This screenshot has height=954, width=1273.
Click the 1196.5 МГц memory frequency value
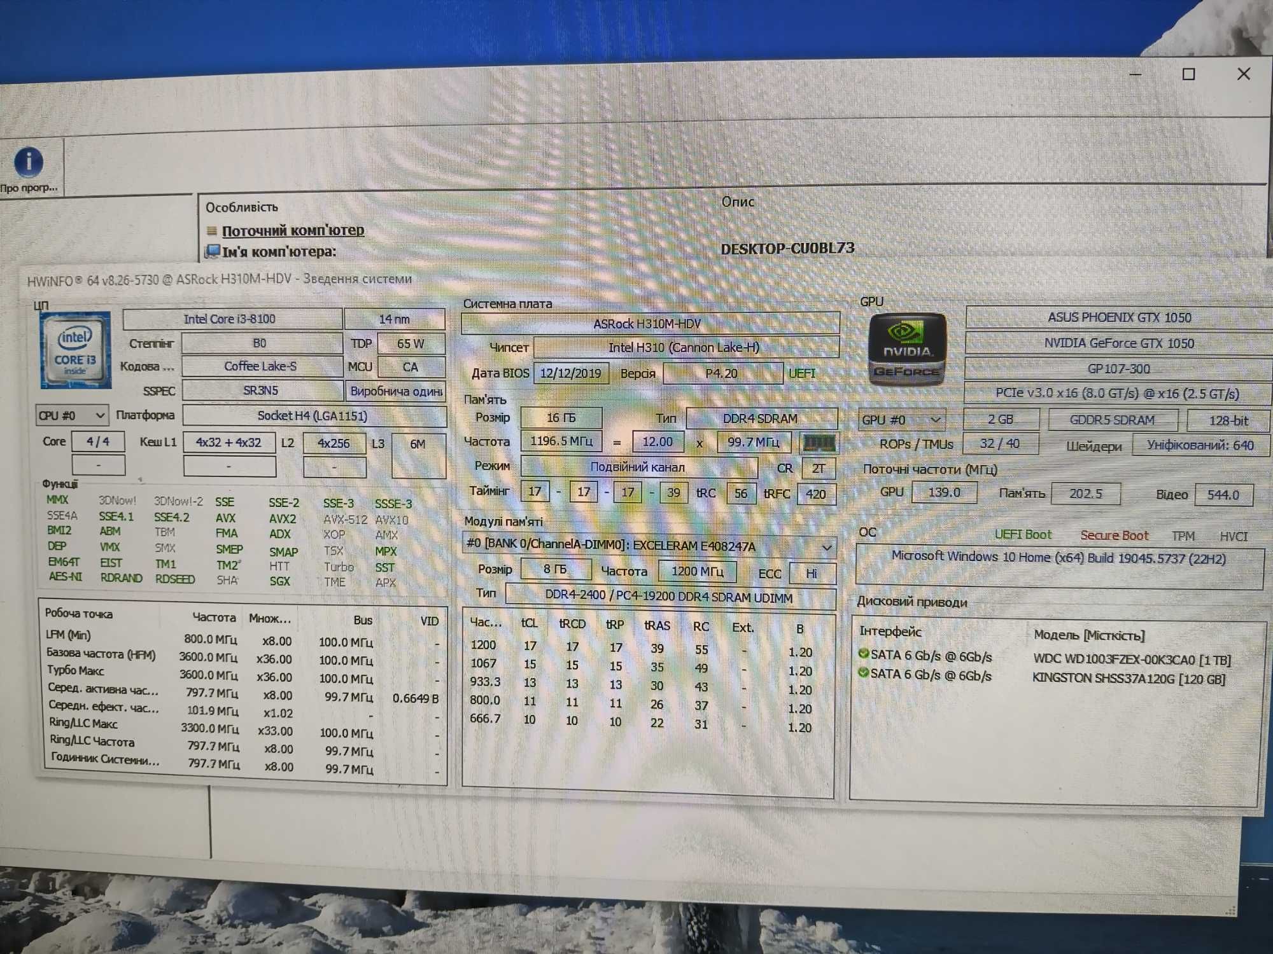click(x=561, y=441)
